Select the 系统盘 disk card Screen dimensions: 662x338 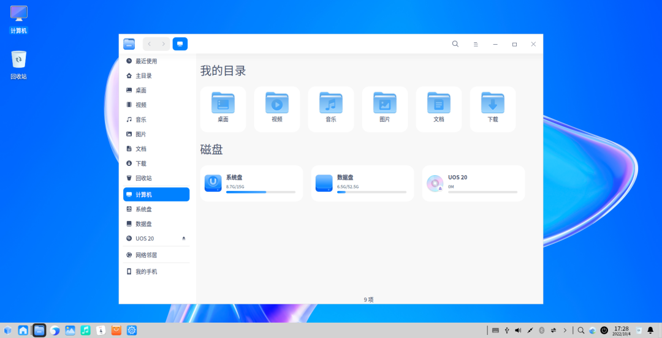point(252,183)
